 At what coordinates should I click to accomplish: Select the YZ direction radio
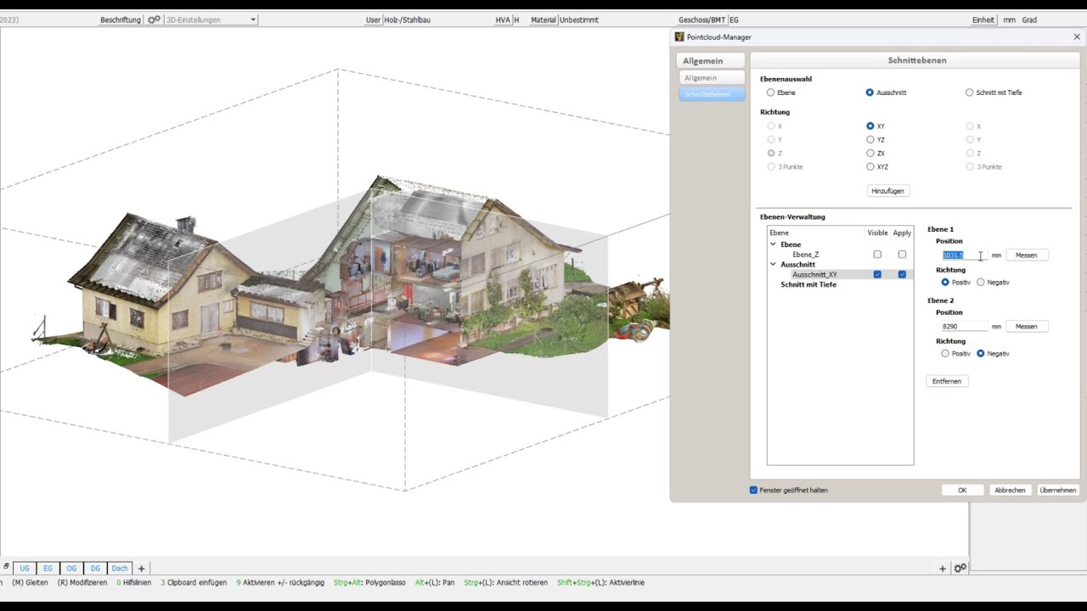[870, 140]
